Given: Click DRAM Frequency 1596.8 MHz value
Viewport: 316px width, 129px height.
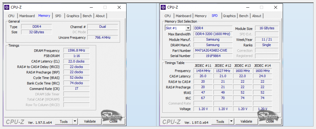Looking at the screenshot, I should click(x=77, y=50).
